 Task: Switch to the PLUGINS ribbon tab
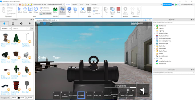[x=95, y=5]
